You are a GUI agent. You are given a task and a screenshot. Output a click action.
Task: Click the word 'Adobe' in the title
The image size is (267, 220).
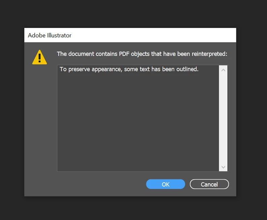(x=37, y=35)
